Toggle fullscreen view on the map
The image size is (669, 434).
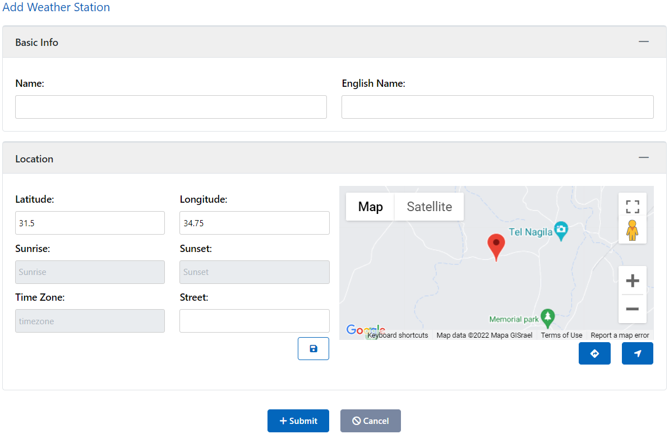pos(632,207)
